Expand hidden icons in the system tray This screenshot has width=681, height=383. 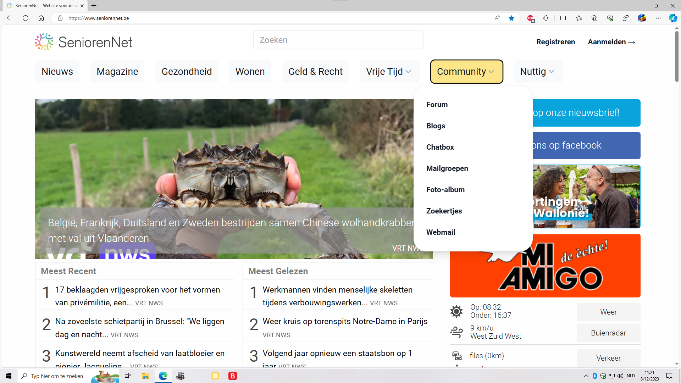tap(586, 376)
